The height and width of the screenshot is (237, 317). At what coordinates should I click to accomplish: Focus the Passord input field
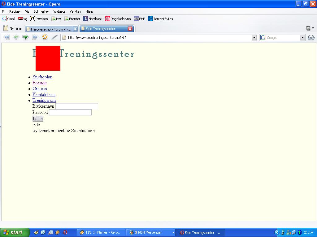pyautogui.click(x=70, y=112)
